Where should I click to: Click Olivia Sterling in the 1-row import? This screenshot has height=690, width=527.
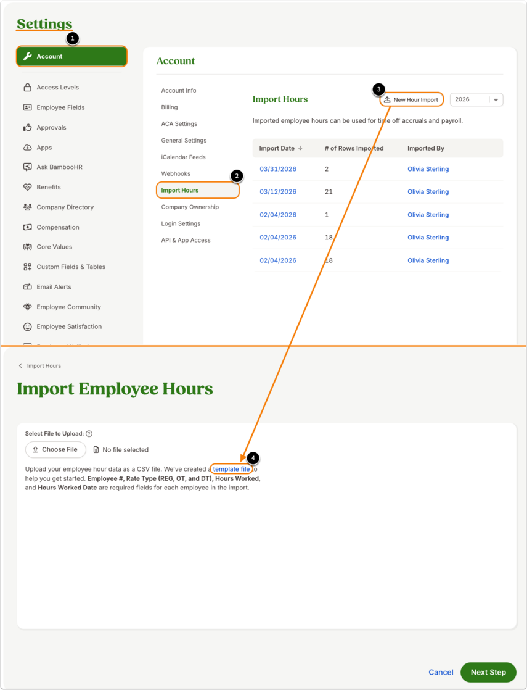tap(428, 215)
